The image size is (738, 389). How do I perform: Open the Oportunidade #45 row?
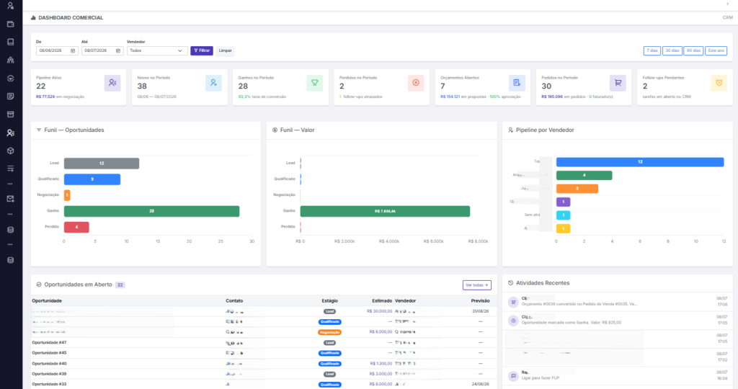click(x=264, y=353)
